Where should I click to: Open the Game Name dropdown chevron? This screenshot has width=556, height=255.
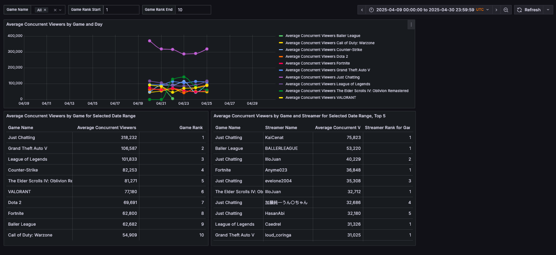[60, 10]
